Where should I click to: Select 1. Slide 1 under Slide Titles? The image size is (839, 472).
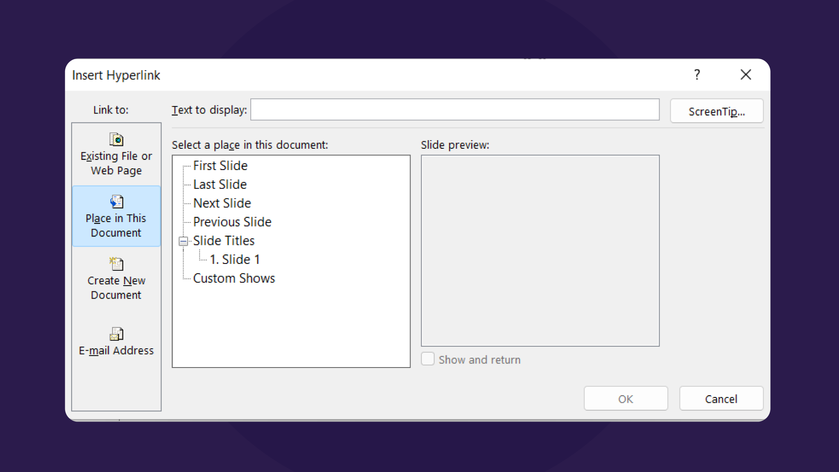[x=236, y=259]
